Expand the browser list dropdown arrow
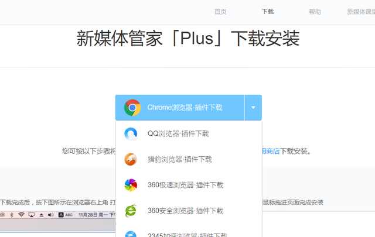This screenshot has width=375, height=237. tap(253, 108)
